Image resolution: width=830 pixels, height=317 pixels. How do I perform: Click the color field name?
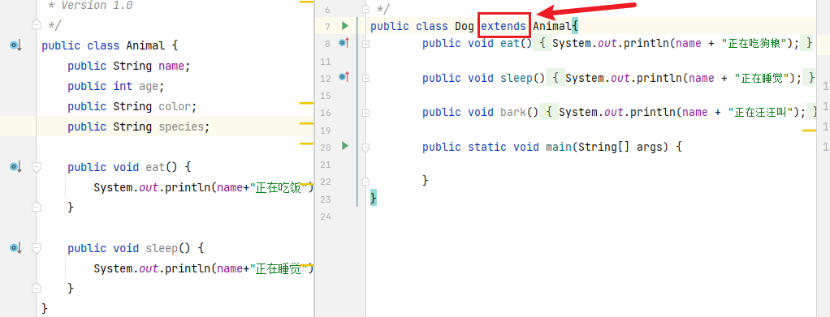coord(175,106)
